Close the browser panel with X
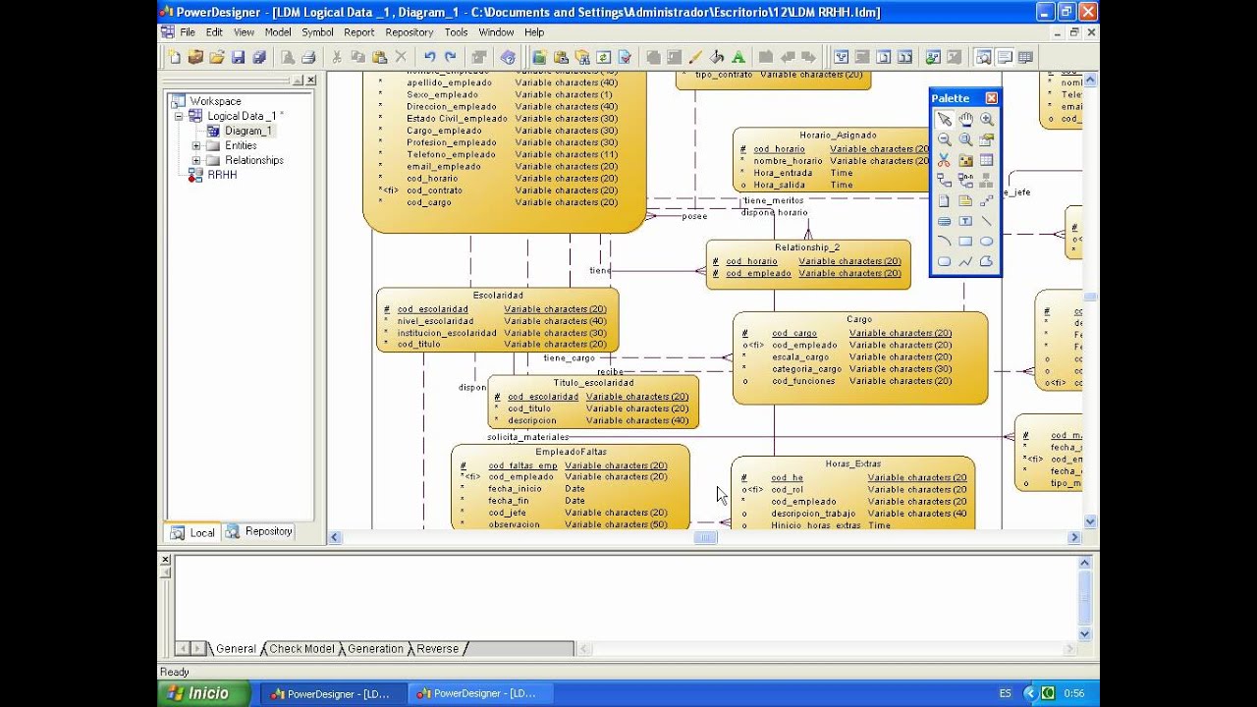The image size is (1257, 707). (311, 81)
